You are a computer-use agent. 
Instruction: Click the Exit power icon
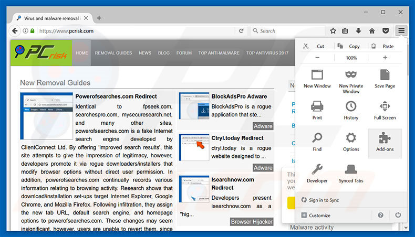coord(398,215)
